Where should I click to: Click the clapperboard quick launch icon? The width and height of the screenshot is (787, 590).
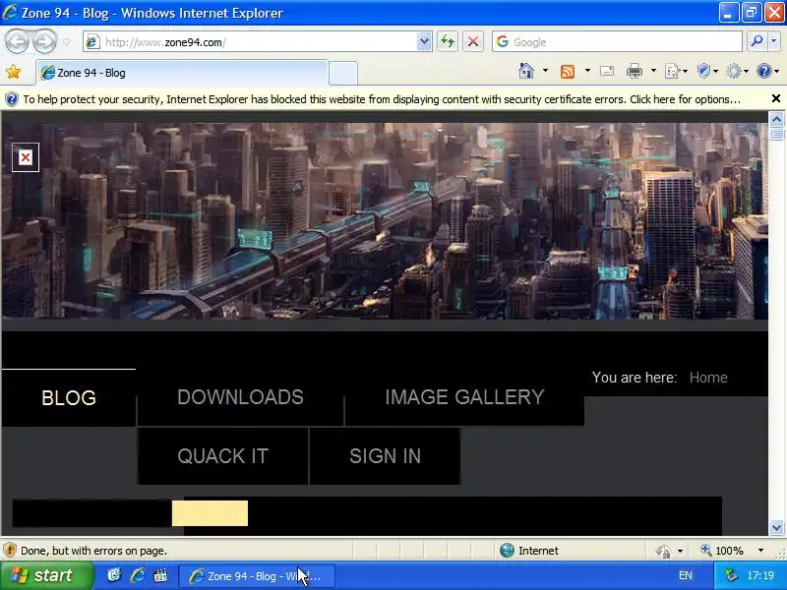tap(160, 575)
